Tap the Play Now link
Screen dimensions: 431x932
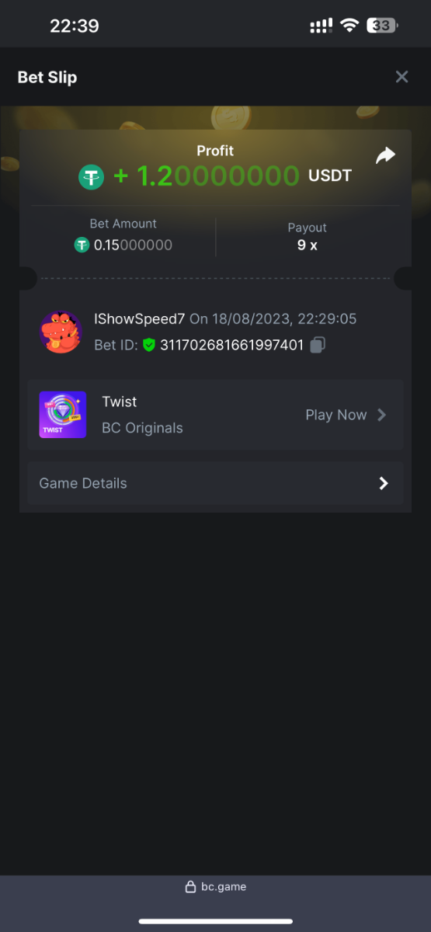pyautogui.click(x=335, y=415)
